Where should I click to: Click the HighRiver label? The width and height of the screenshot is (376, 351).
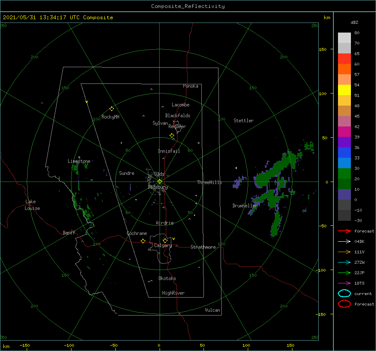click(173, 293)
